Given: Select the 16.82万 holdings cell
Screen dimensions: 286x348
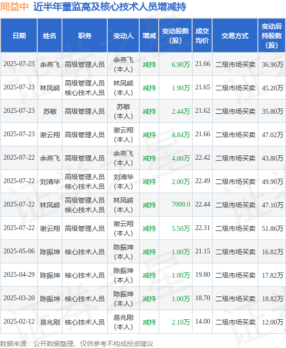Looking at the screenshot, I should point(272,252).
